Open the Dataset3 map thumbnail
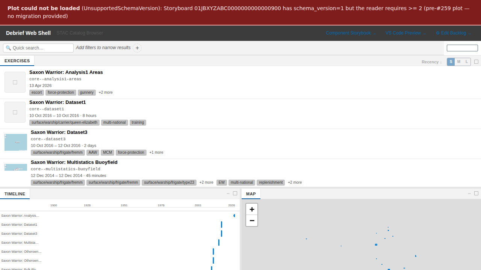Viewport: 481px width, 270px height. (16, 142)
